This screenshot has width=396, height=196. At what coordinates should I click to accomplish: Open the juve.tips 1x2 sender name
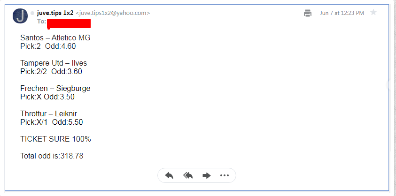coord(55,13)
